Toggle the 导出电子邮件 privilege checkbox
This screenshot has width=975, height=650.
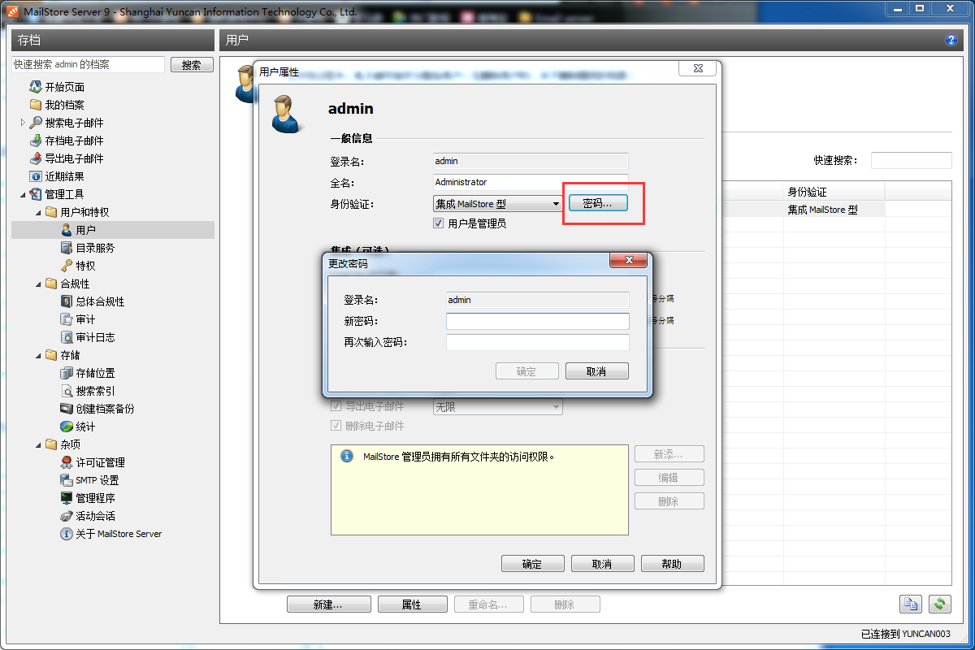coord(336,407)
